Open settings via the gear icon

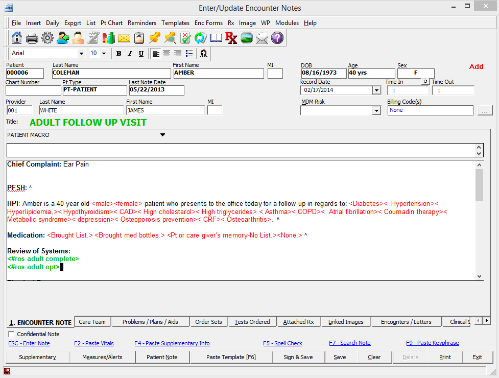click(x=47, y=38)
